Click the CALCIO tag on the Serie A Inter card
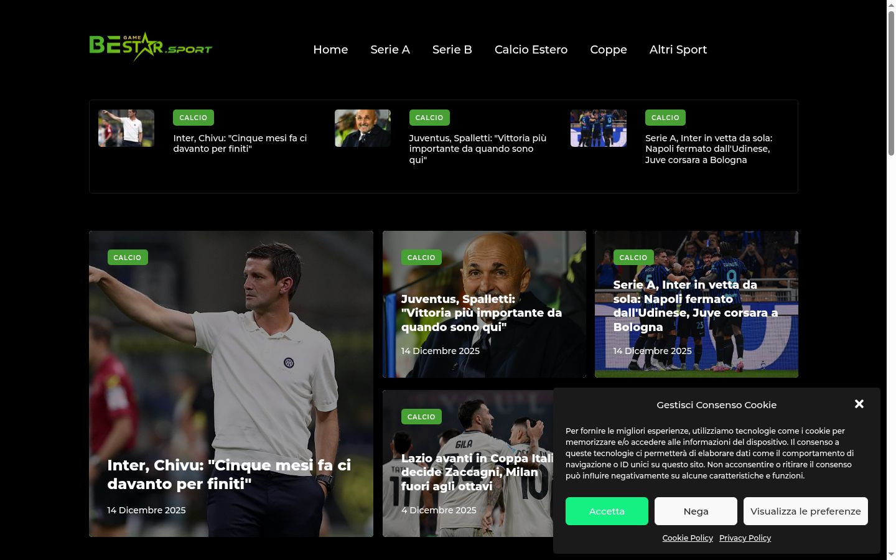The width and height of the screenshot is (896, 560). [633, 258]
